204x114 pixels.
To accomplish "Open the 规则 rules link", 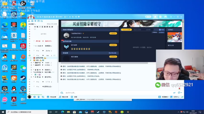I will click(x=162, y=29).
